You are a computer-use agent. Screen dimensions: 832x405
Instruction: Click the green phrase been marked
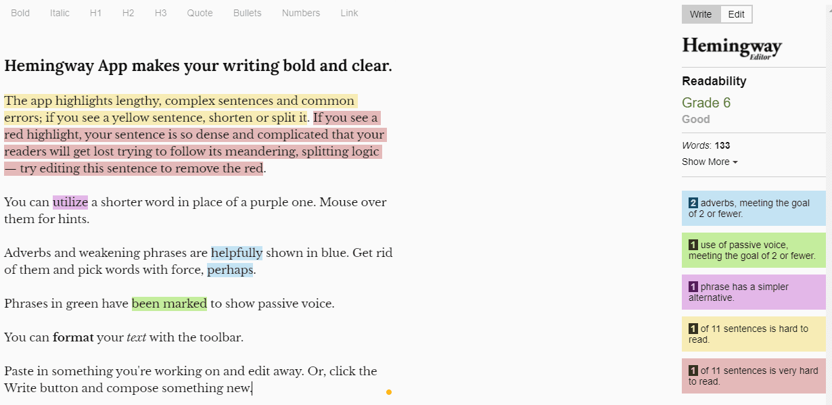click(169, 304)
